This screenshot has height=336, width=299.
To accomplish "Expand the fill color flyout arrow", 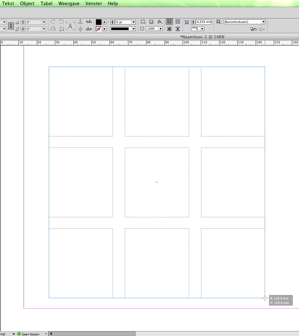I will 104,22.
